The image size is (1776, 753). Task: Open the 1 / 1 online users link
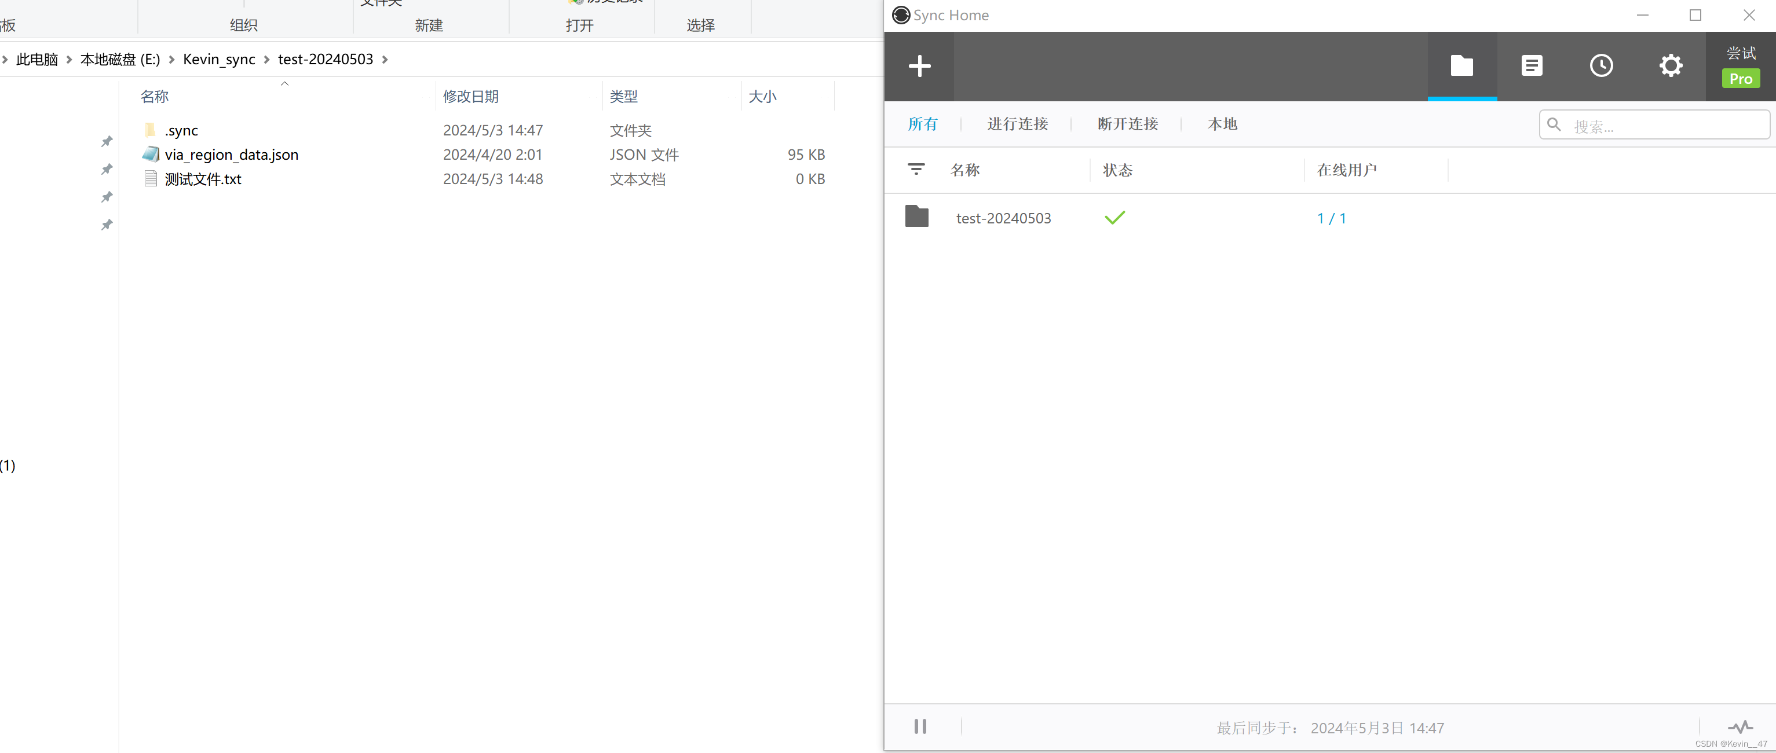click(x=1331, y=218)
